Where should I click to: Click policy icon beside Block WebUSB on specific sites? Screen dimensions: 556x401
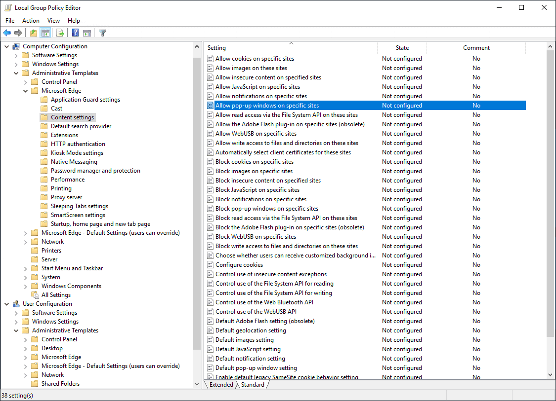coord(210,237)
